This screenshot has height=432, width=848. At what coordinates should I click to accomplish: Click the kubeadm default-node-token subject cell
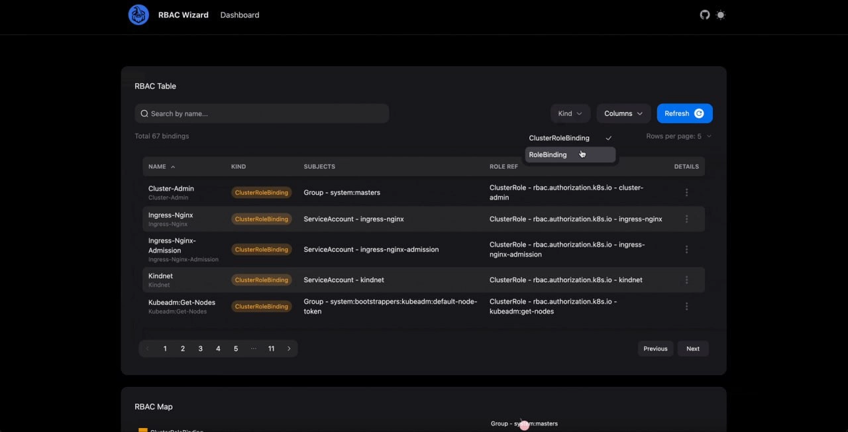(x=390, y=306)
